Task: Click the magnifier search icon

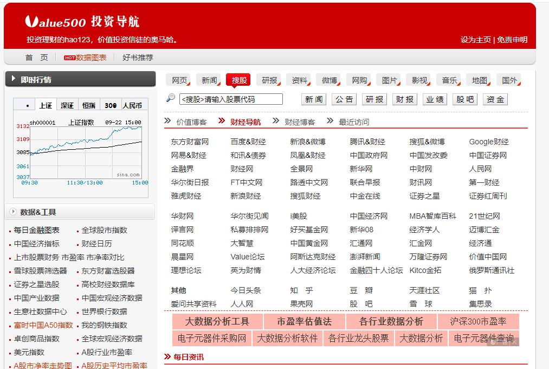Action: click(171, 98)
